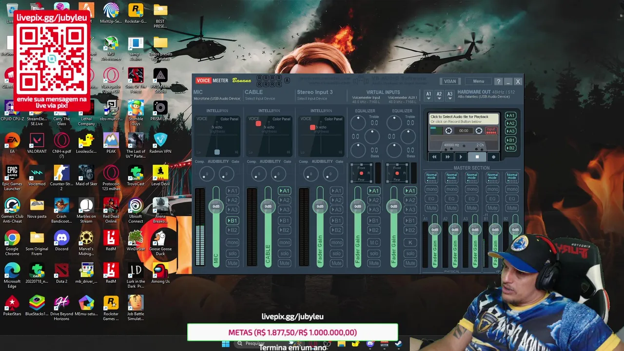The image size is (624, 351).
Task: Click the cassette audio file selection display
Action: pyautogui.click(x=464, y=118)
